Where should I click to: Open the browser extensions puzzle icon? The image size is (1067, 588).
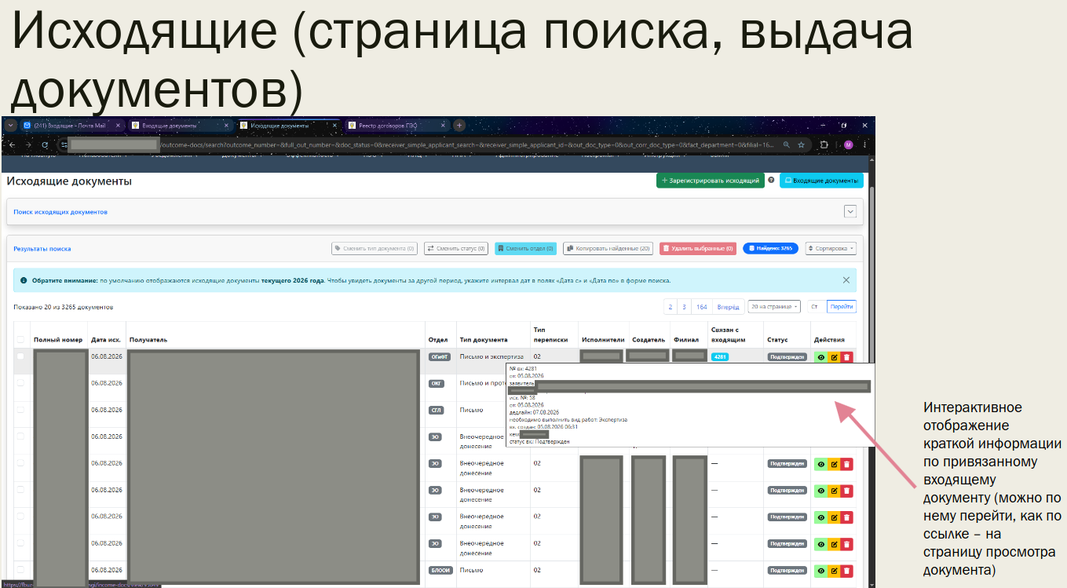824,144
